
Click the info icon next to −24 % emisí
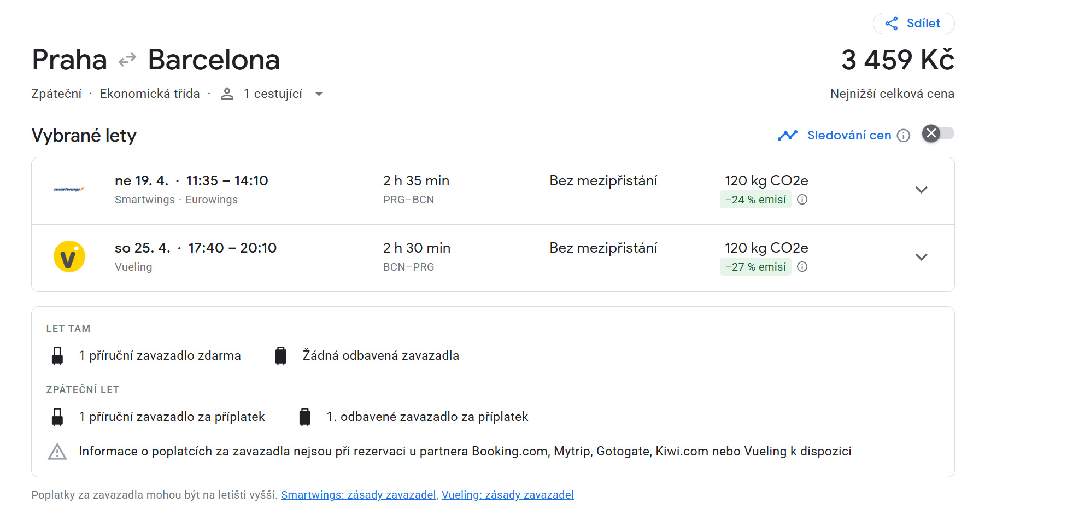click(x=802, y=200)
